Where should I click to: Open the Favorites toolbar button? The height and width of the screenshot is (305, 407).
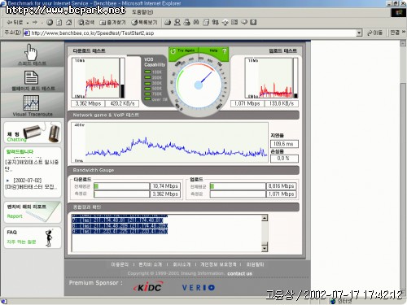tap(112, 23)
